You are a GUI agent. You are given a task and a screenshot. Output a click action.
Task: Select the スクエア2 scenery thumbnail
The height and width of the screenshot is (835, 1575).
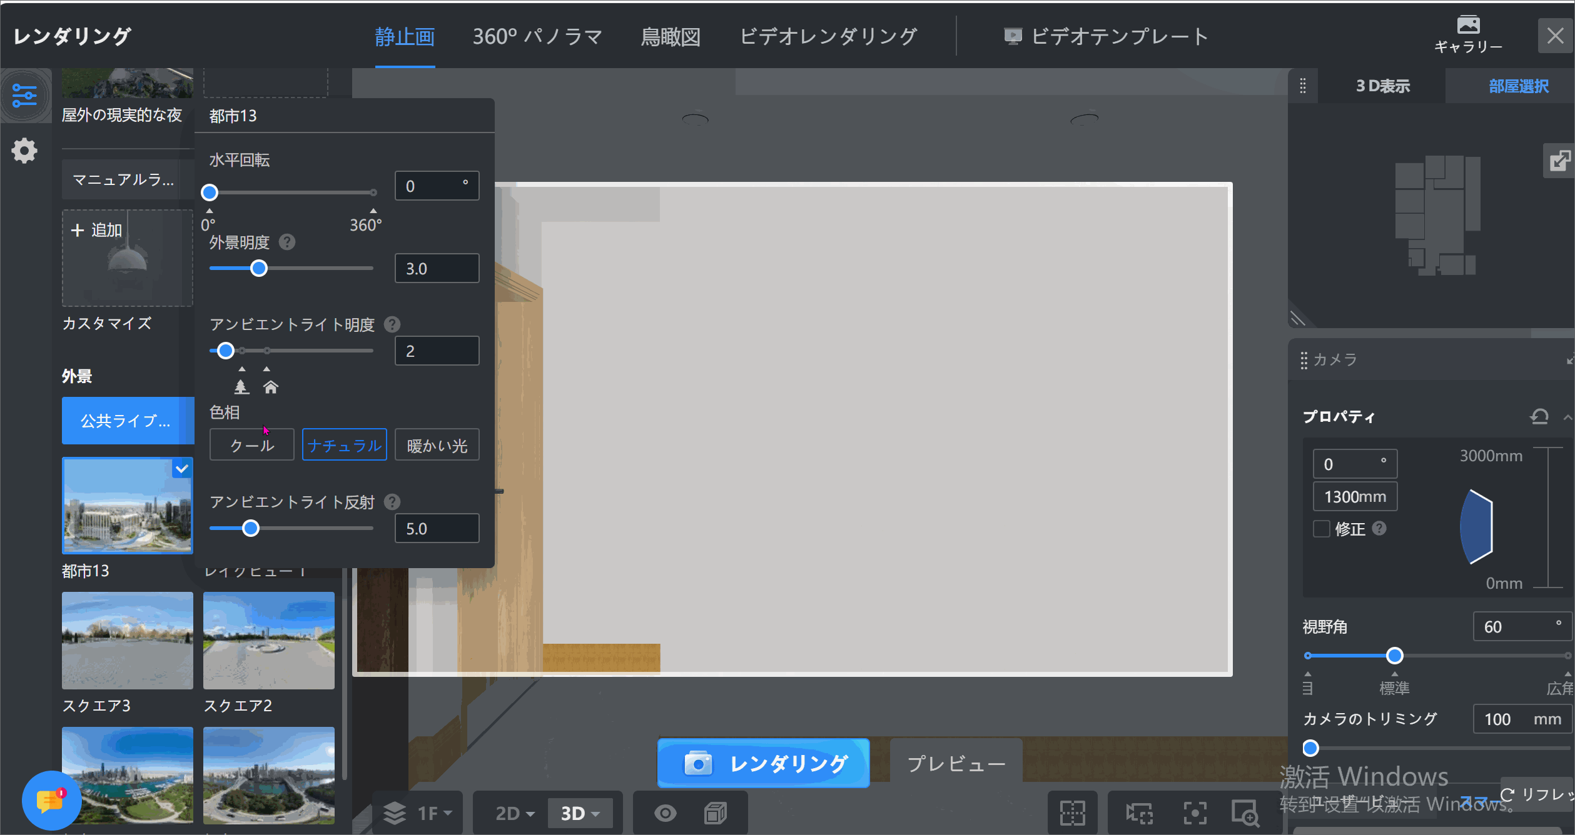269,641
